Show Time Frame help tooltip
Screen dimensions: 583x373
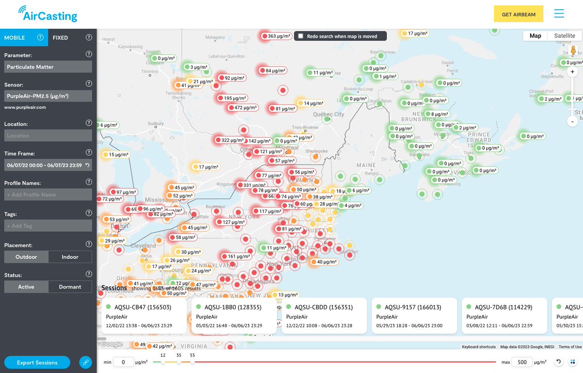pos(89,153)
